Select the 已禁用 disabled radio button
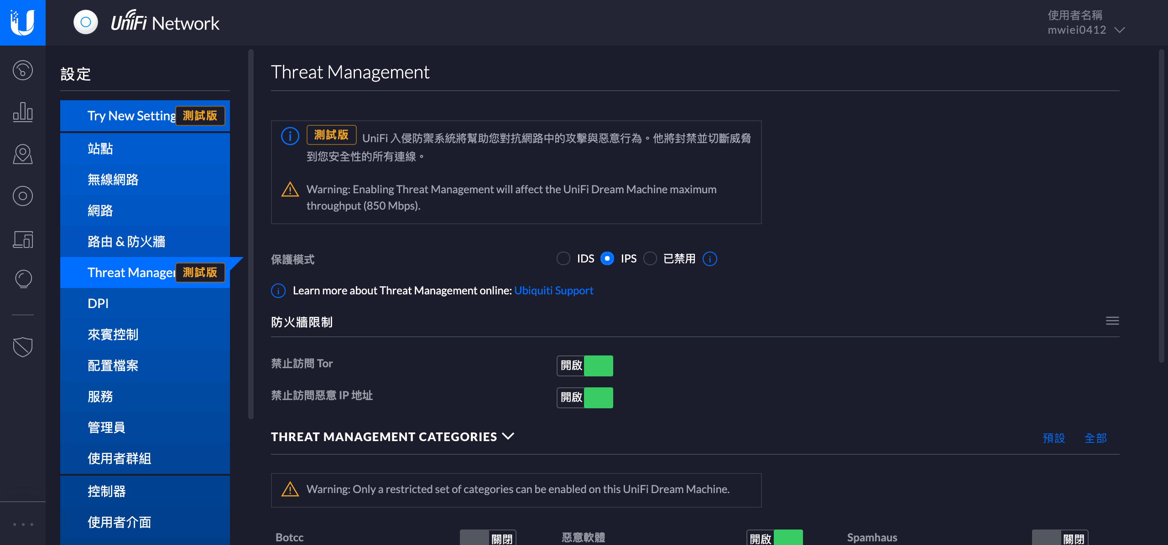 click(650, 258)
